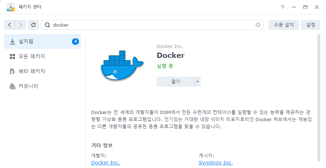Click the 실행 중 running status

[x=165, y=66]
